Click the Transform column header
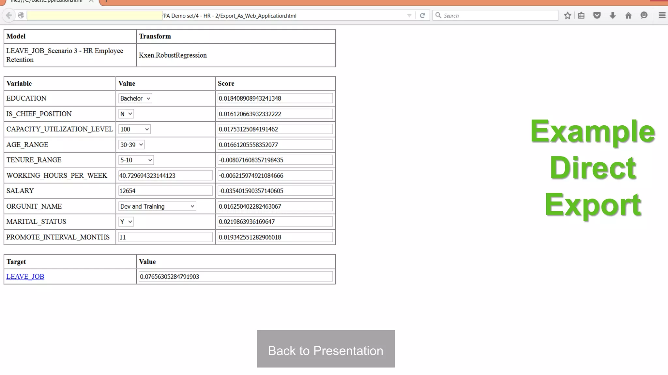 pyautogui.click(x=236, y=36)
